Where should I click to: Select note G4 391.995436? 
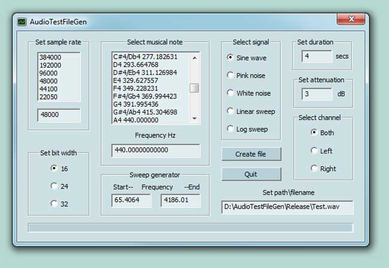[151, 104]
